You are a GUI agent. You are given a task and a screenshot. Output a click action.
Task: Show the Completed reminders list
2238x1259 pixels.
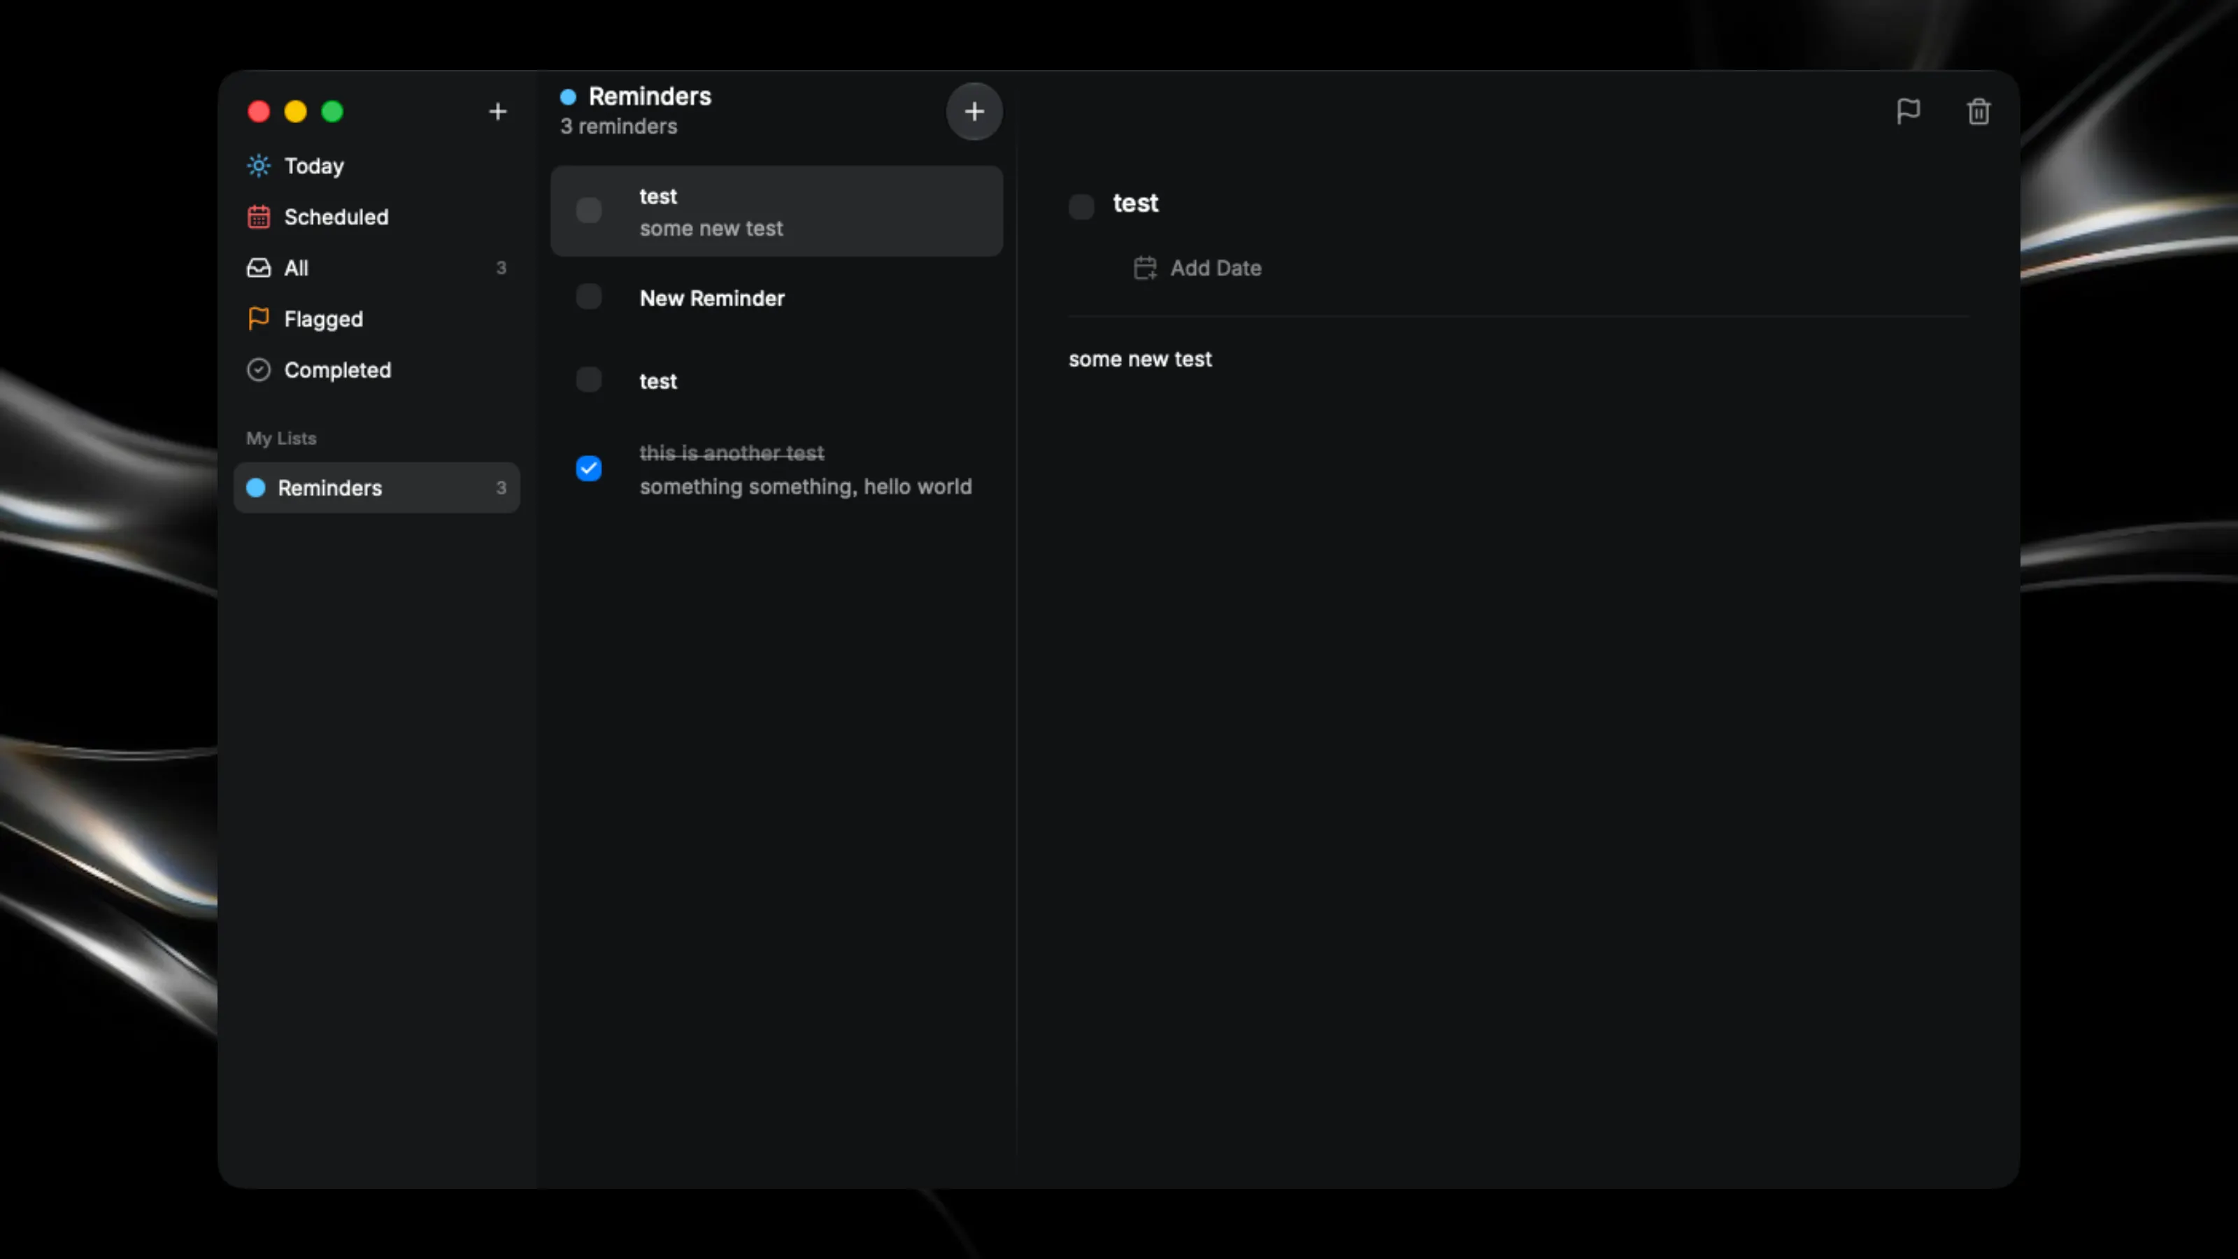tap(376, 369)
